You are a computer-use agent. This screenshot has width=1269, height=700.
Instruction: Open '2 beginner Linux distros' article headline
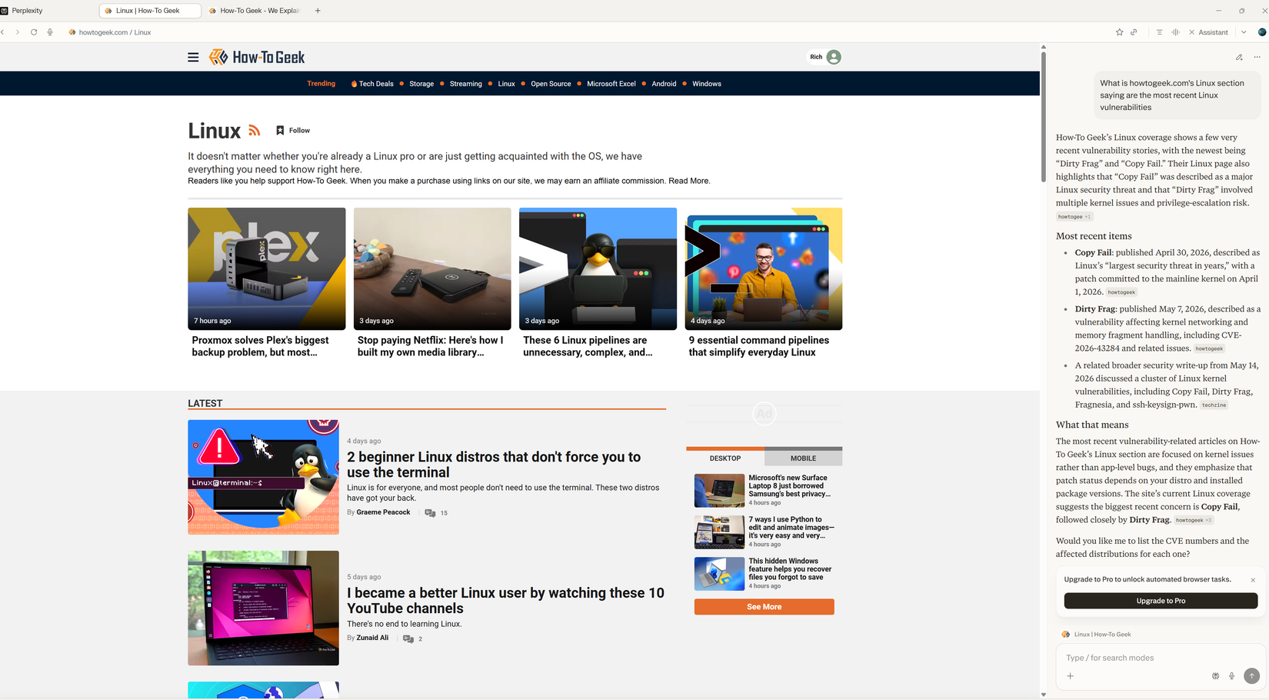(x=494, y=465)
